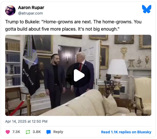This screenshot has width=157, height=139.
Task: Repost using the green arrows icon
Action: pyautogui.click(x=28, y=132)
